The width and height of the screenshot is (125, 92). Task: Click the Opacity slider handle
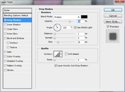coord(70,21)
